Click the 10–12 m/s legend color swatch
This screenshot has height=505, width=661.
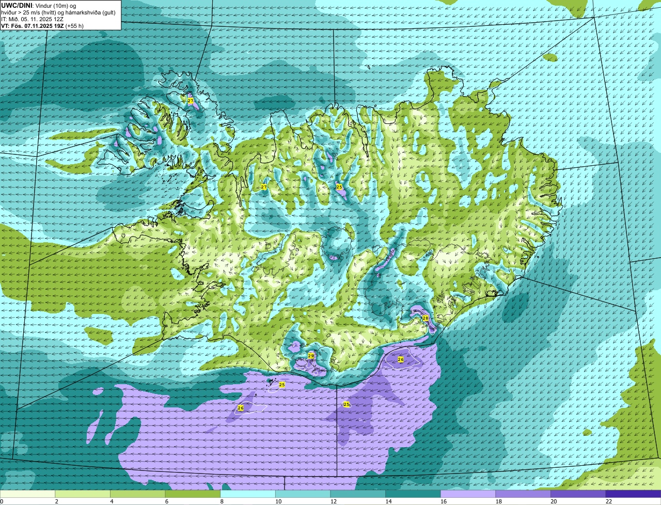click(303, 494)
